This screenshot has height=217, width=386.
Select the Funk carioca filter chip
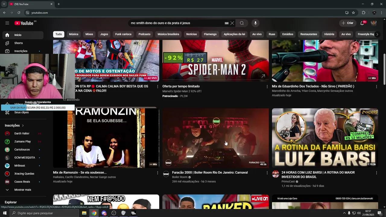(x=123, y=34)
